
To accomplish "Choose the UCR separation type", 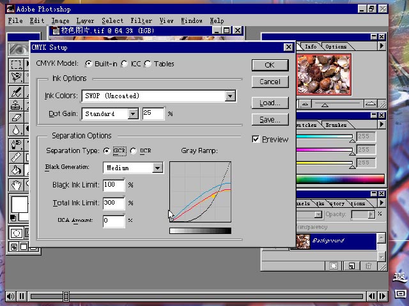I will click(x=134, y=151).
